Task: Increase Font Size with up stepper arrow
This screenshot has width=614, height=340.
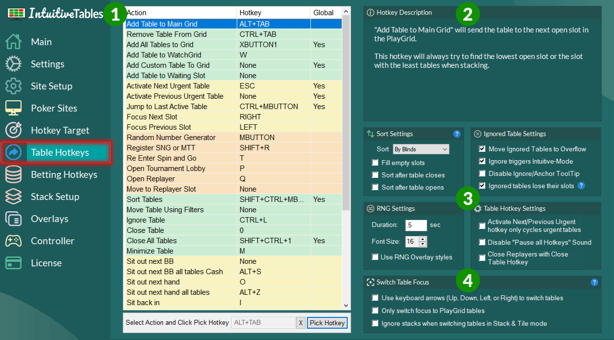Action: point(423,239)
